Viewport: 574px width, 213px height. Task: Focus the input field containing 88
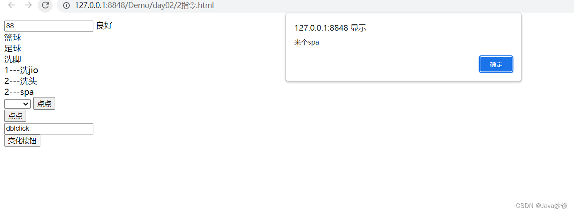click(49, 26)
